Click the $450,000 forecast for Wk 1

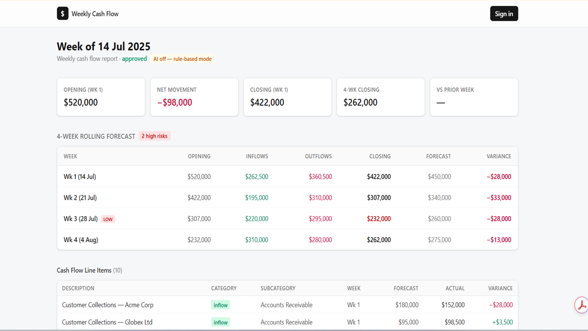(x=440, y=177)
